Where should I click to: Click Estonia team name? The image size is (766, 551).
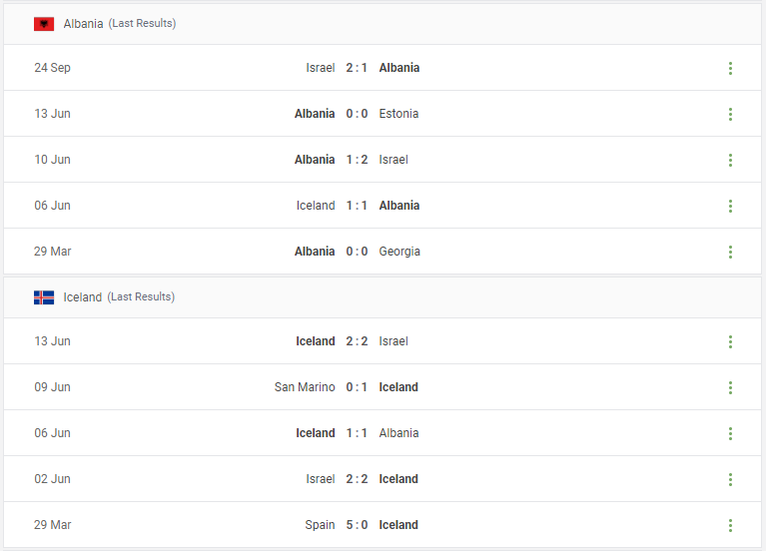click(398, 114)
